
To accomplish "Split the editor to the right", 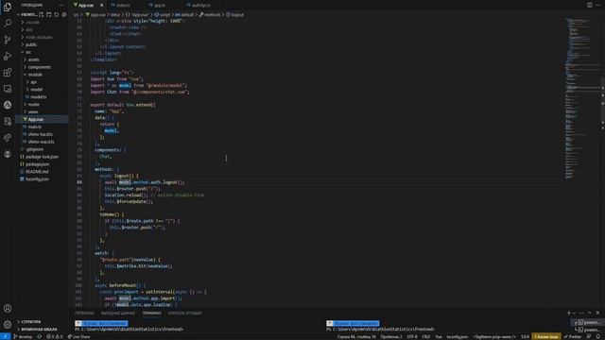I will (590, 5).
